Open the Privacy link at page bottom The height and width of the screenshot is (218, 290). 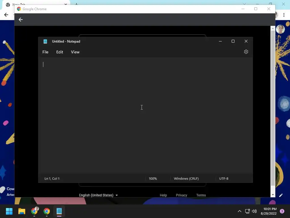pos(182,195)
